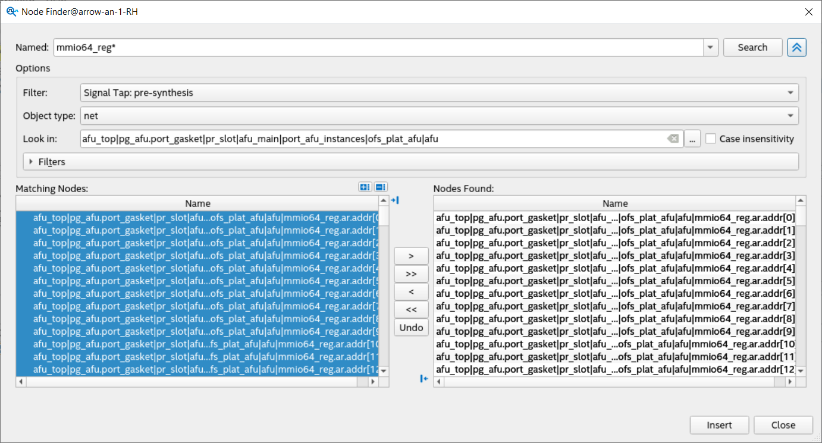This screenshot has height=443, width=822.
Task: Click the right-arrow-to-bar panel splitter icon
Action: [x=394, y=200]
